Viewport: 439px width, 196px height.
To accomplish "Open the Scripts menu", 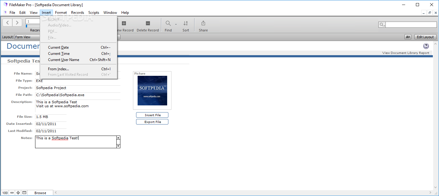I will tap(94, 13).
